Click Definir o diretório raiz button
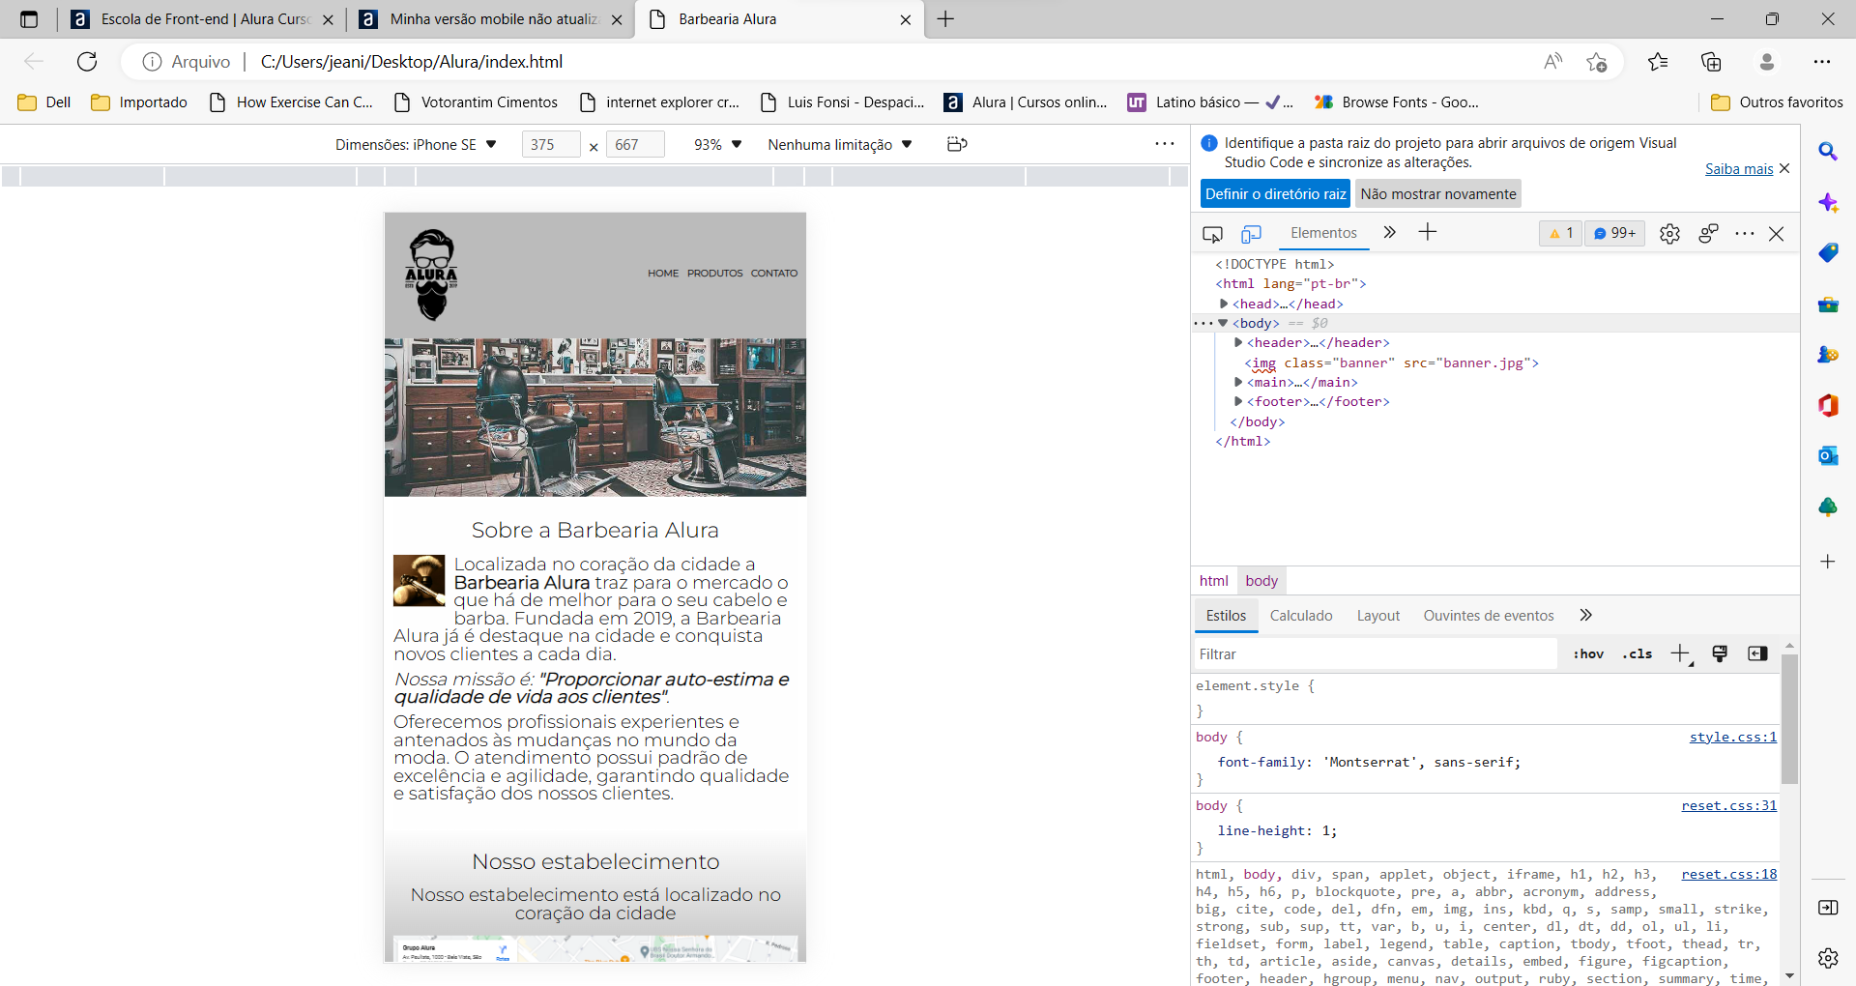The width and height of the screenshot is (1856, 986). click(1276, 194)
